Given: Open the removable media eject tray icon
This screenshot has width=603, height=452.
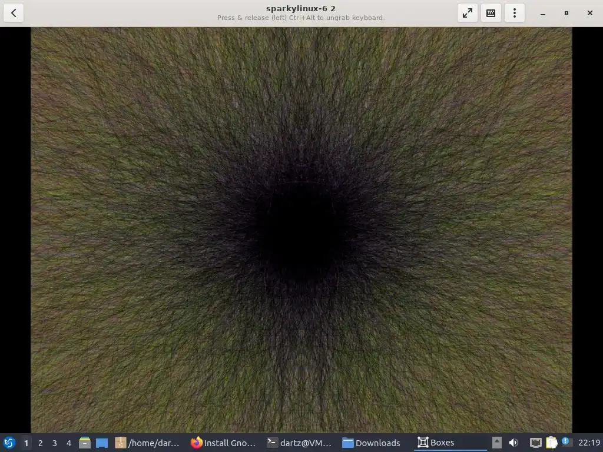Looking at the screenshot, I should pos(497,443).
